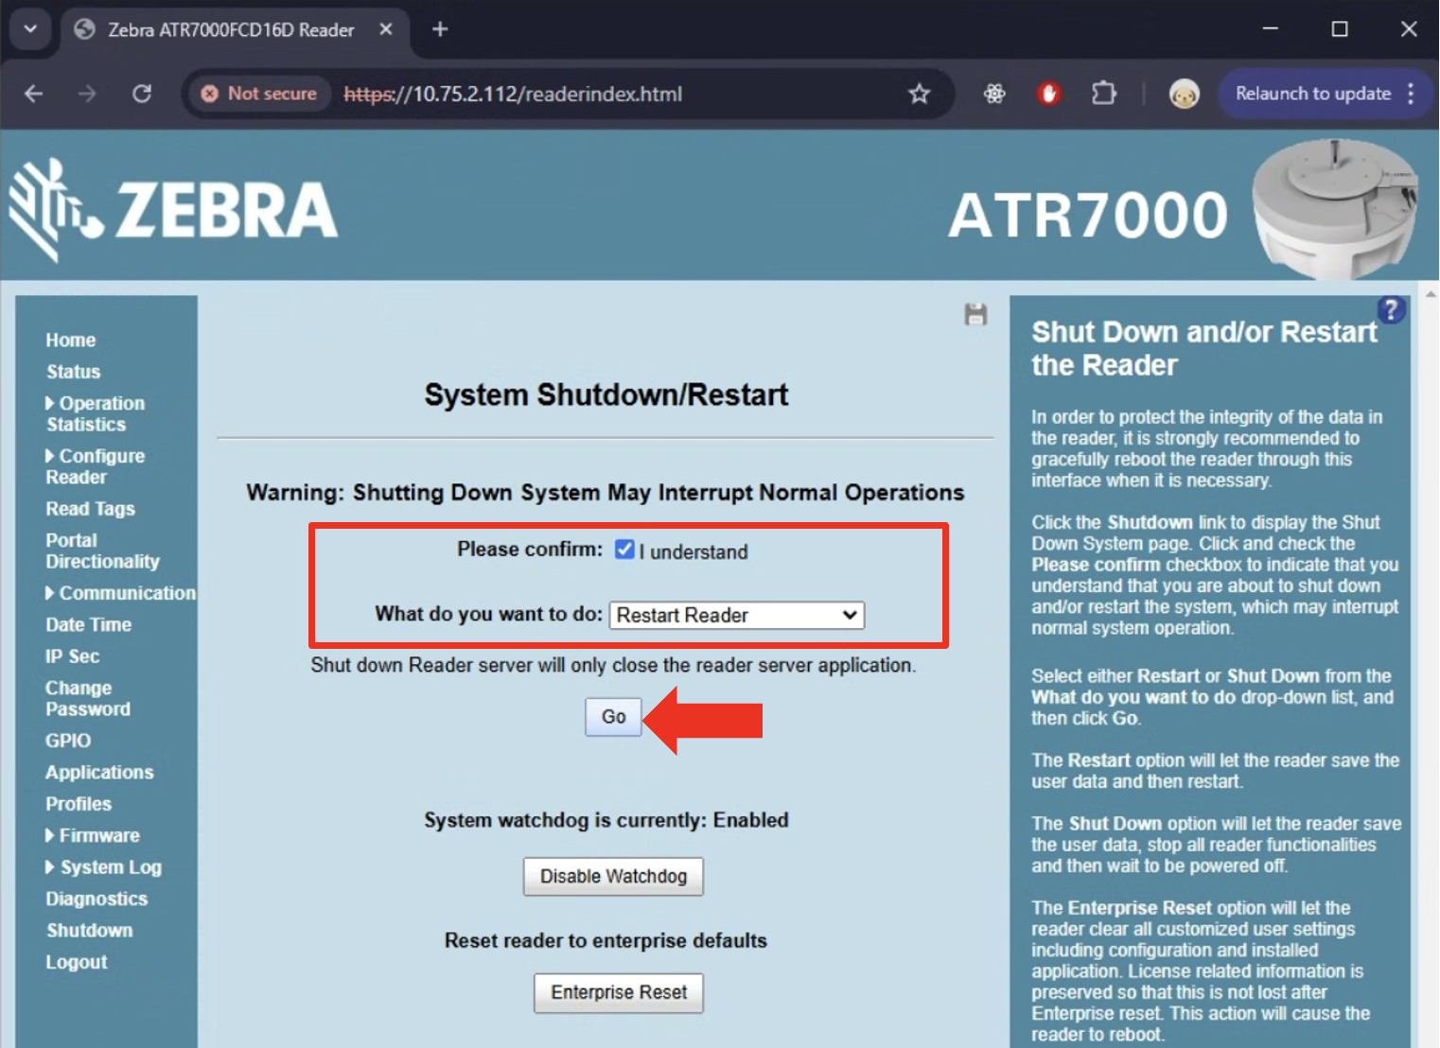Reload the page with the refresh icon
Image resolution: width=1440 pixels, height=1048 pixels.
(x=142, y=94)
